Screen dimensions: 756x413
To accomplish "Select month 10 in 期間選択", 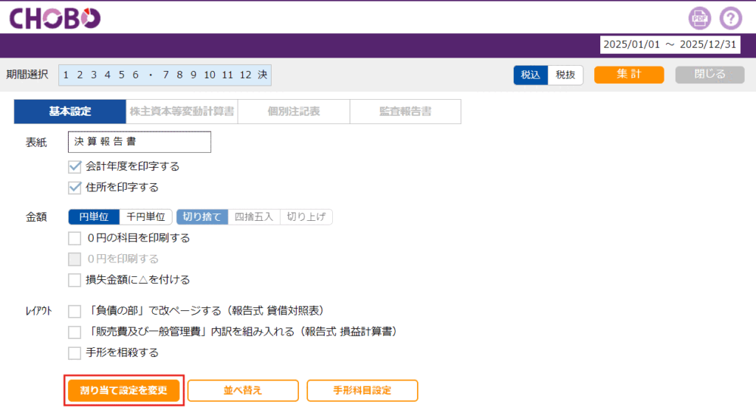I will [209, 75].
